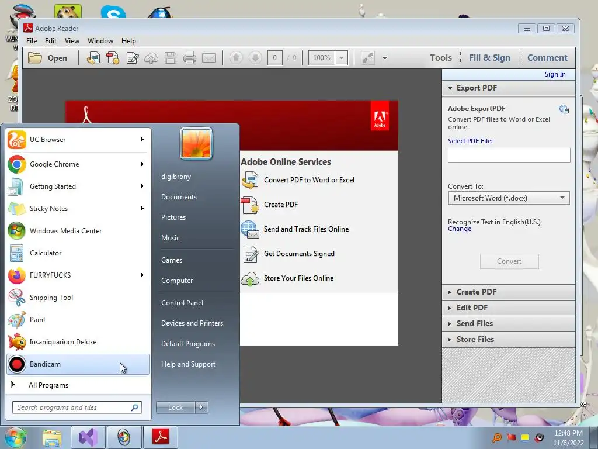Click the Create PDF toolbar icon
The height and width of the screenshot is (449, 598).
113,58
